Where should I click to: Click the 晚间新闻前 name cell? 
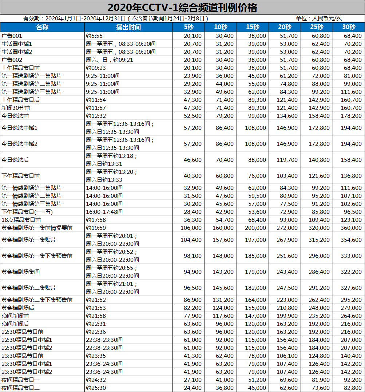(15, 316)
